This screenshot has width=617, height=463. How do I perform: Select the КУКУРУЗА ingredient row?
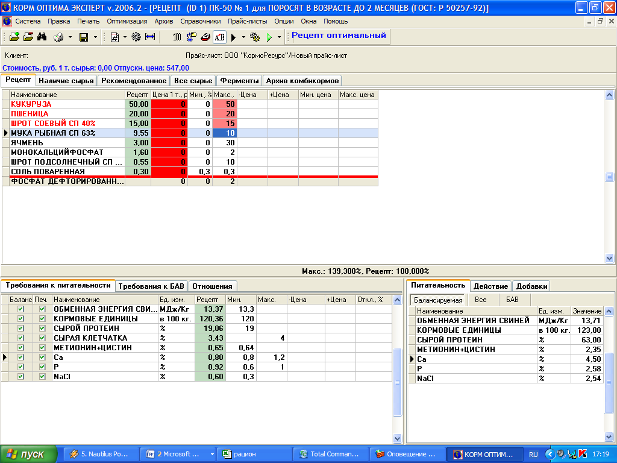pos(190,104)
